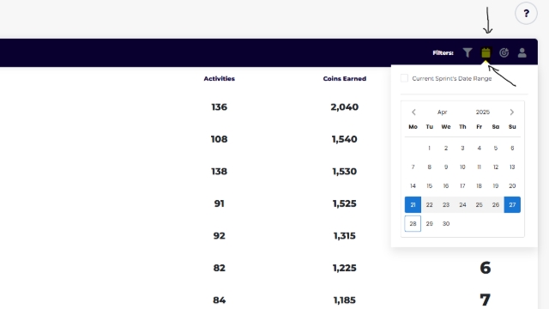Click highlighted end date 27

(x=512, y=204)
